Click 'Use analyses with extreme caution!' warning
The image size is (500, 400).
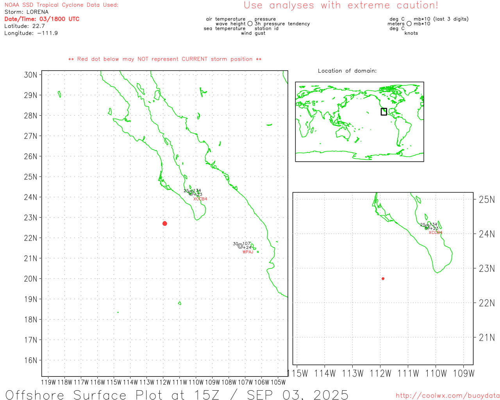(x=341, y=5)
